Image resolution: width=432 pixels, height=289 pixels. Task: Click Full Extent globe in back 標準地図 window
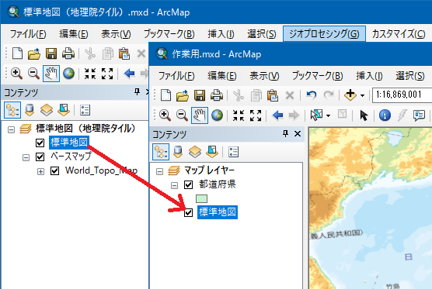[68, 74]
